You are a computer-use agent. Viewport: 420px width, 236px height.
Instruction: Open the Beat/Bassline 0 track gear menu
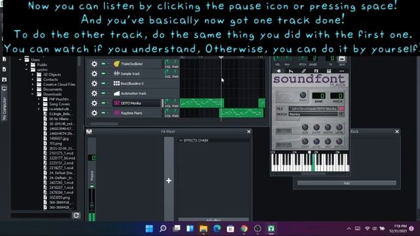pyautogui.click(x=94, y=83)
